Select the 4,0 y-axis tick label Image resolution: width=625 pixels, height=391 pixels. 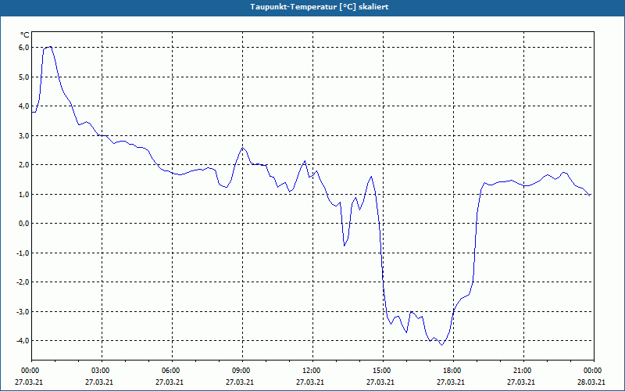(x=24, y=106)
